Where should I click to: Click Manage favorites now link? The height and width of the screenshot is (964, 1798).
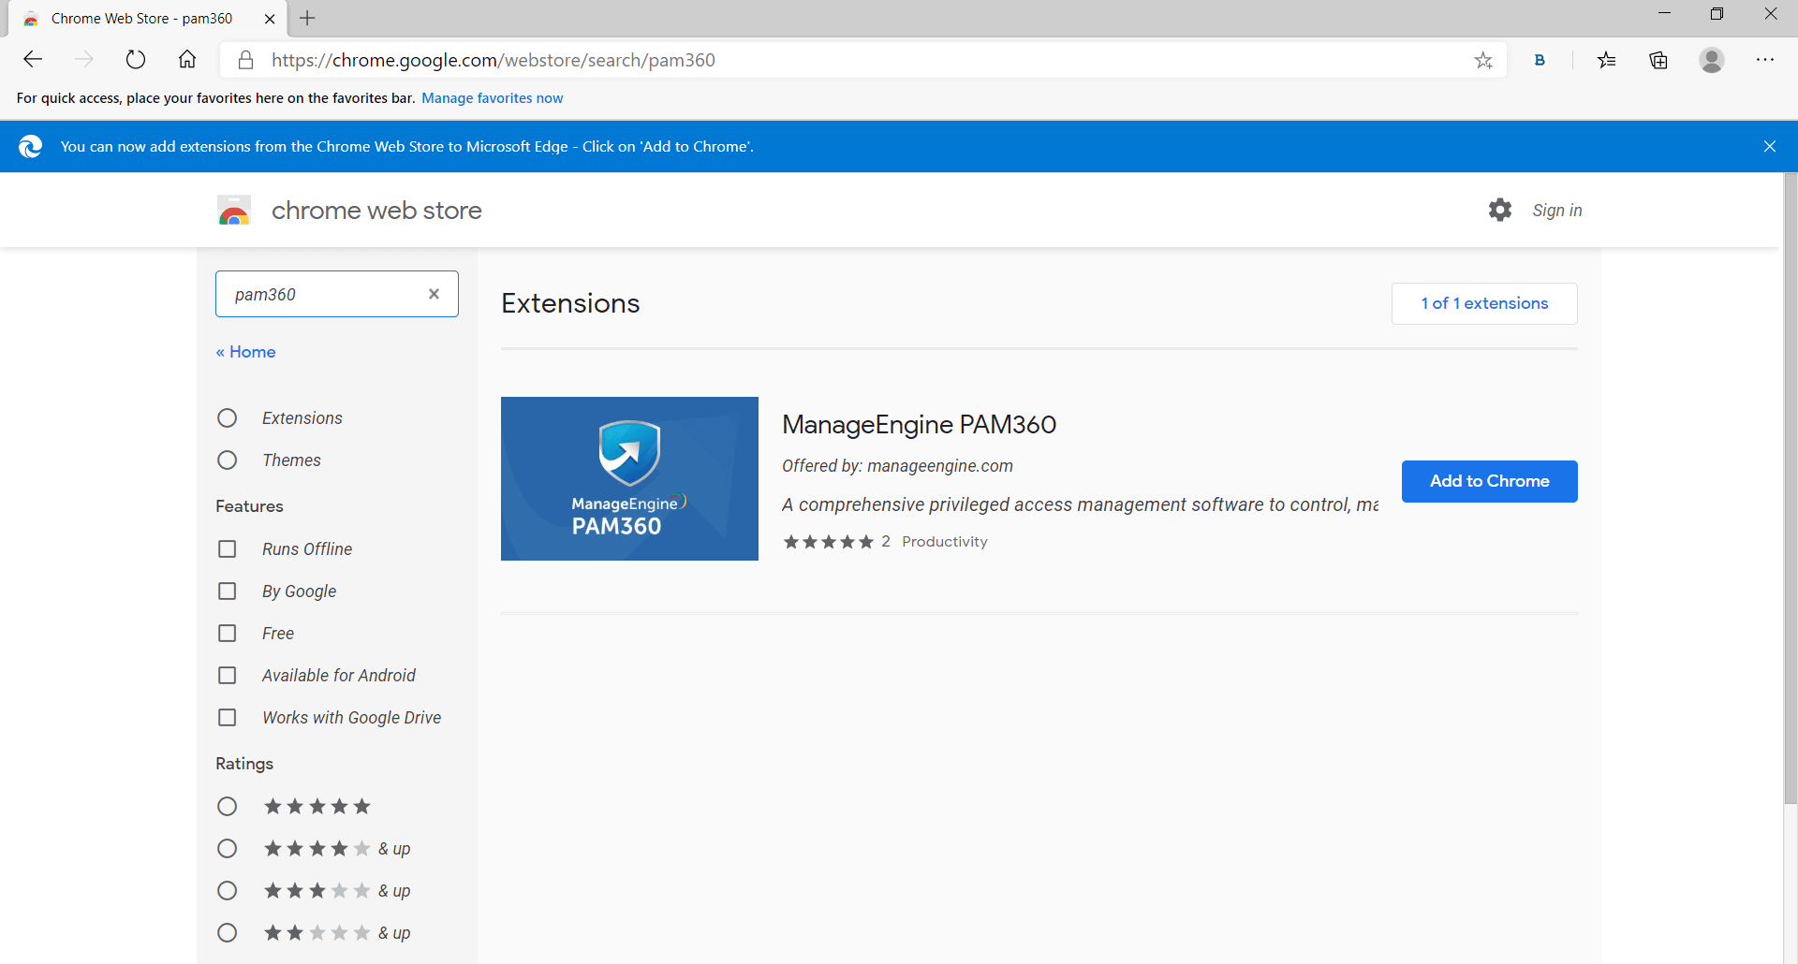pyautogui.click(x=492, y=98)
